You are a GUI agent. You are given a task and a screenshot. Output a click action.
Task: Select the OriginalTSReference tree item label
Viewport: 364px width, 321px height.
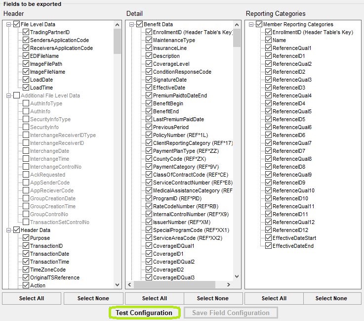coord(54,277)
